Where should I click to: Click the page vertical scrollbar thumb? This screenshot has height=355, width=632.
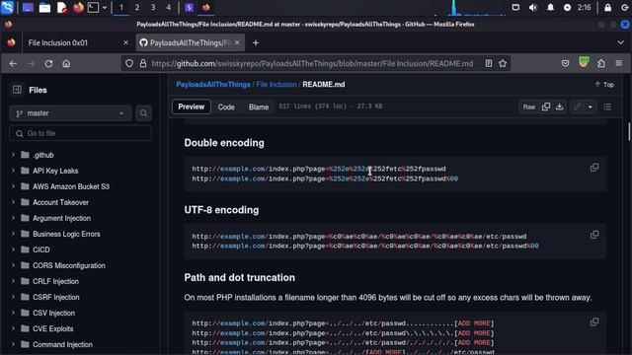[x=628, y=131]
